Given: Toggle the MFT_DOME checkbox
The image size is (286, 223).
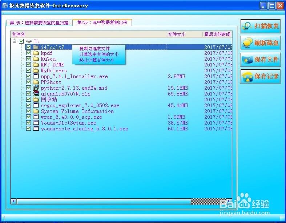Looking at the screenshot, I should pyautogui.click(x=28, y=65).
